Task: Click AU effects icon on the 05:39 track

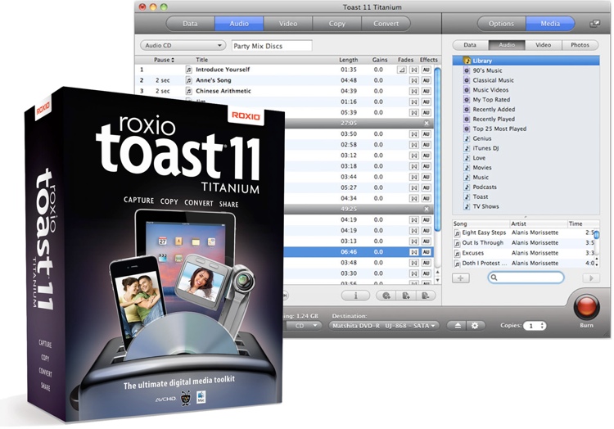Action: (x=426, y=112)
